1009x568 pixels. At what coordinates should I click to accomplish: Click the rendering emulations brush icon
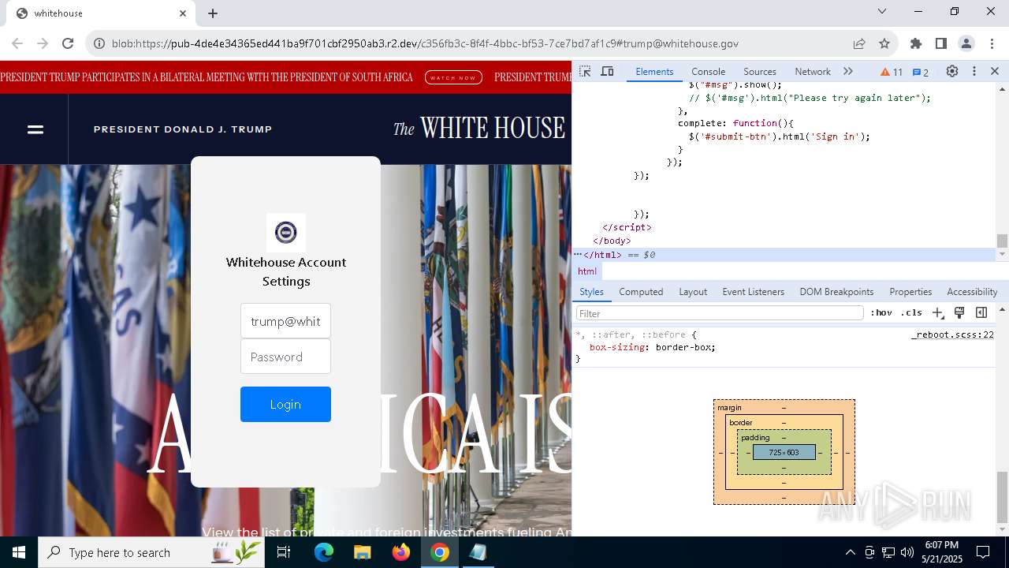(x=959, y=312)
